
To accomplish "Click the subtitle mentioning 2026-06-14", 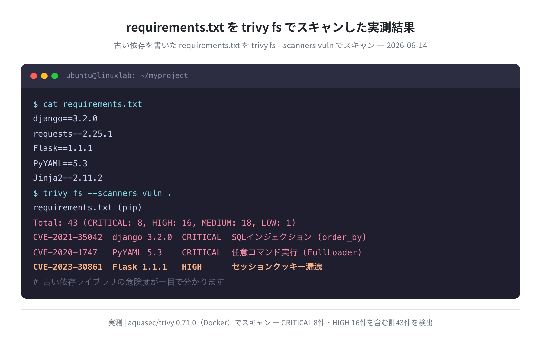I will click(270, 45).
